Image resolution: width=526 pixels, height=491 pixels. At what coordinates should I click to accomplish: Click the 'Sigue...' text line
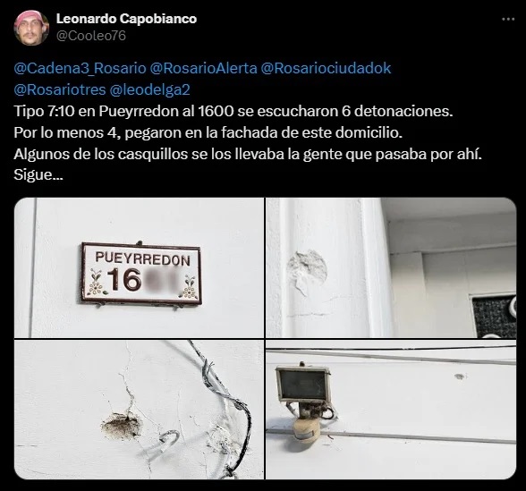38,175
